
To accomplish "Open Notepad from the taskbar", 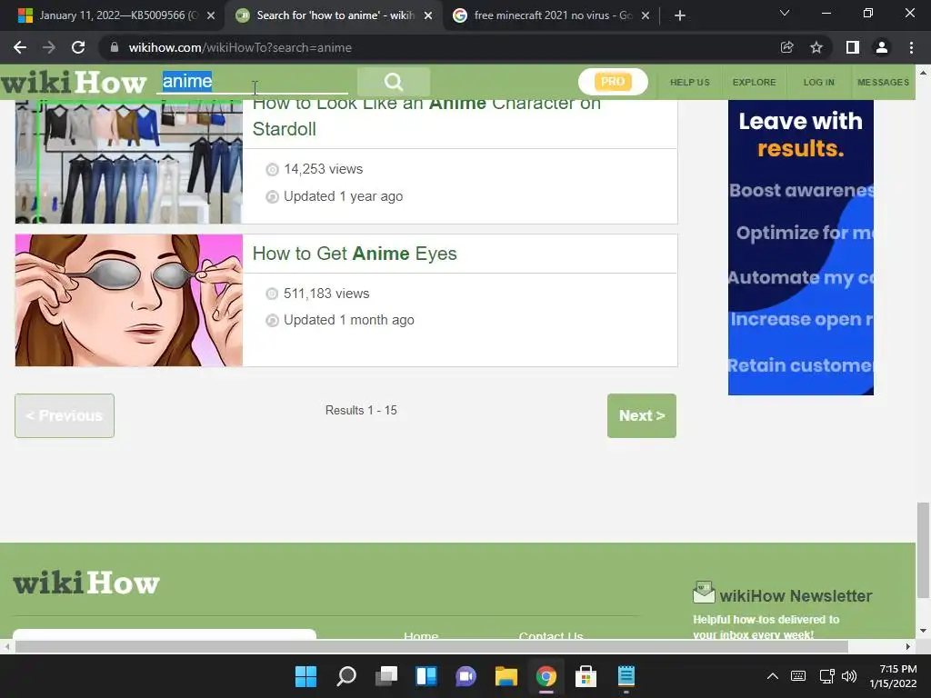I will click(626, 676).
